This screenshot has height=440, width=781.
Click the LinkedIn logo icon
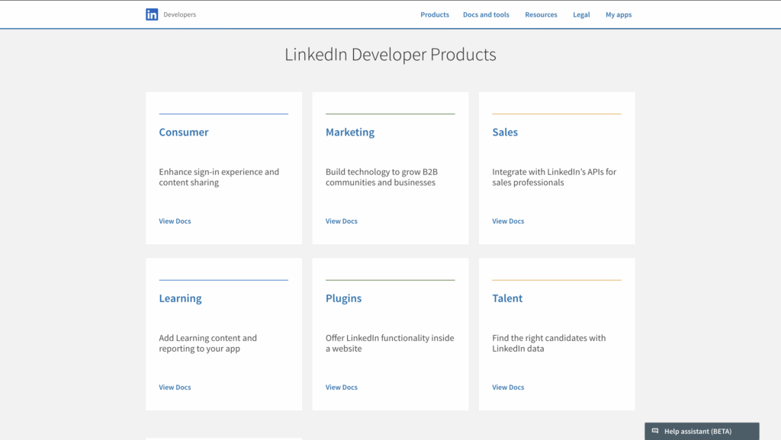151,14
